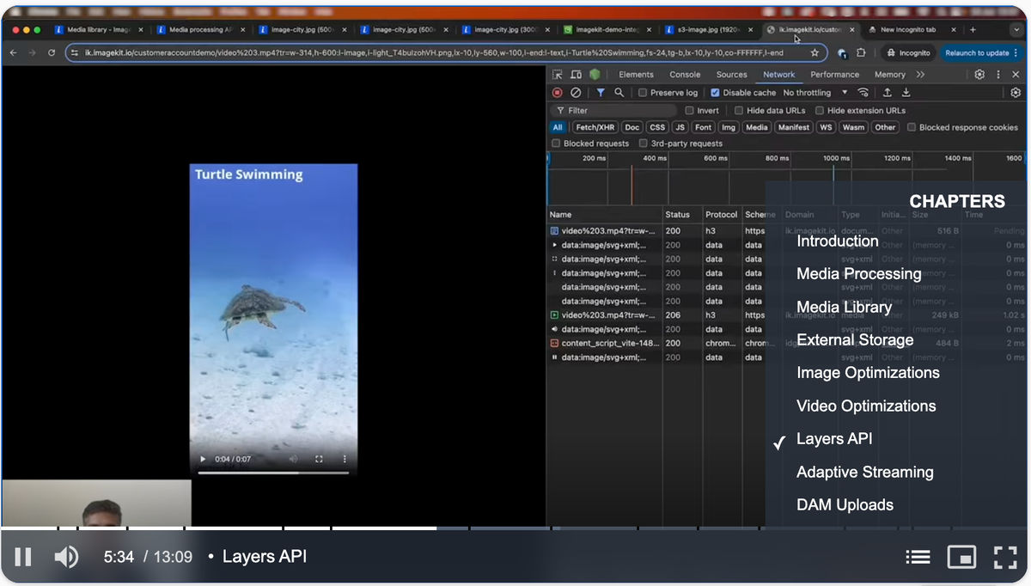Screen dimensions: 1031x586
Task: Mute the turtle video speaker icon
Action: (x=293, y=460)
